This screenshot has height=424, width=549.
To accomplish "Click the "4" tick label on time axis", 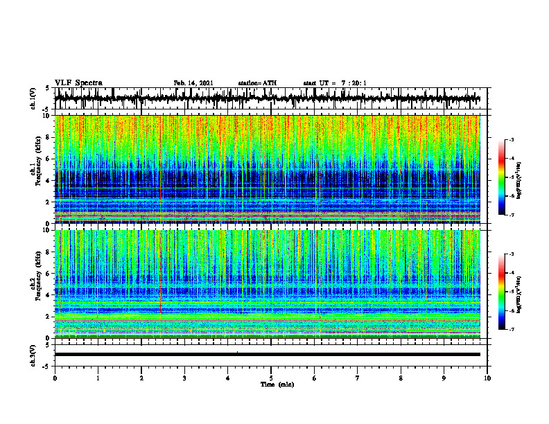I will click(227, 378).
